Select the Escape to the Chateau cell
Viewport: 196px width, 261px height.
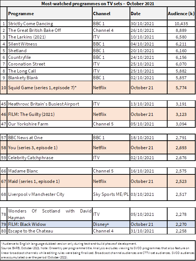click(x=49, y=231)
